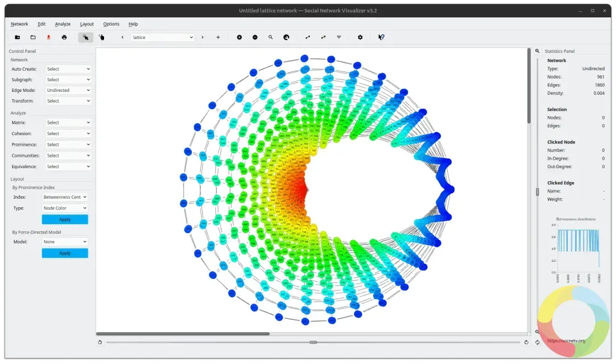Open the Analyze menu

pyautogui.click(x=63, y=24)
